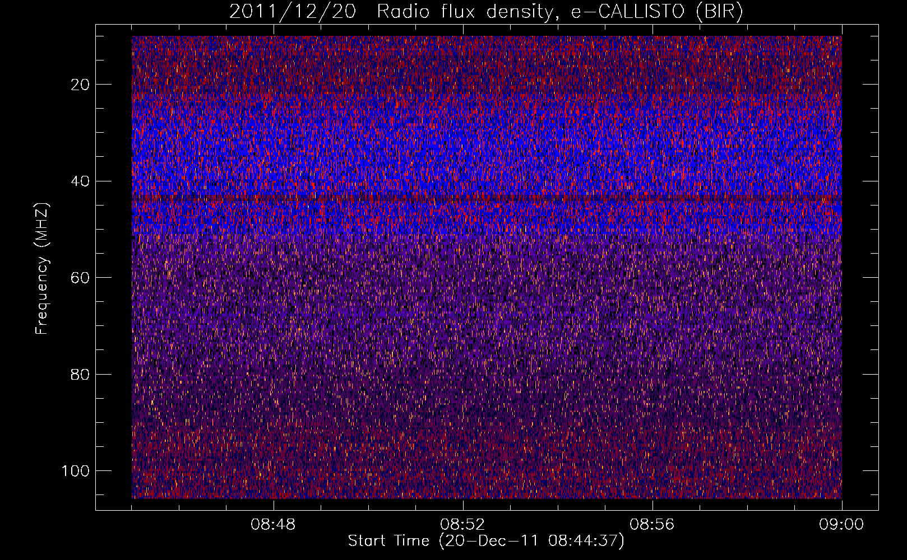Screen dimensions: 907x560
Task: Click the '08:52' time tick label
Action: tap(462, 525)
